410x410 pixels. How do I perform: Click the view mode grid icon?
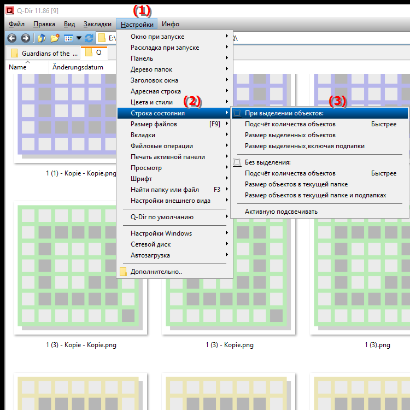(68, 38)
